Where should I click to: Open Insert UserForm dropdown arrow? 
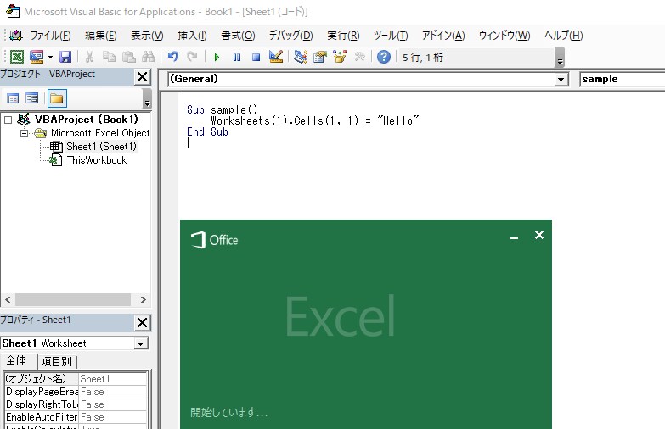point(50,57)
